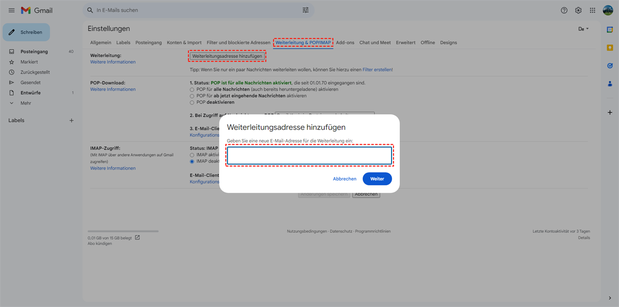This screenshot has width=619, height=307.
Task: Select POP für alle Nachrichten radio
Action: click(192, 89)
